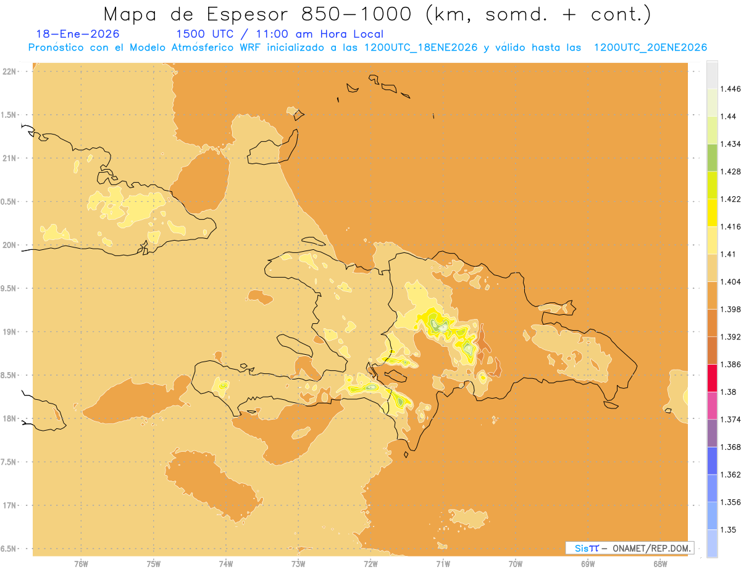The width and height of the screenshot is (741, 572).
Task: Click the '22N' latitude label
Action: [9, 72]
